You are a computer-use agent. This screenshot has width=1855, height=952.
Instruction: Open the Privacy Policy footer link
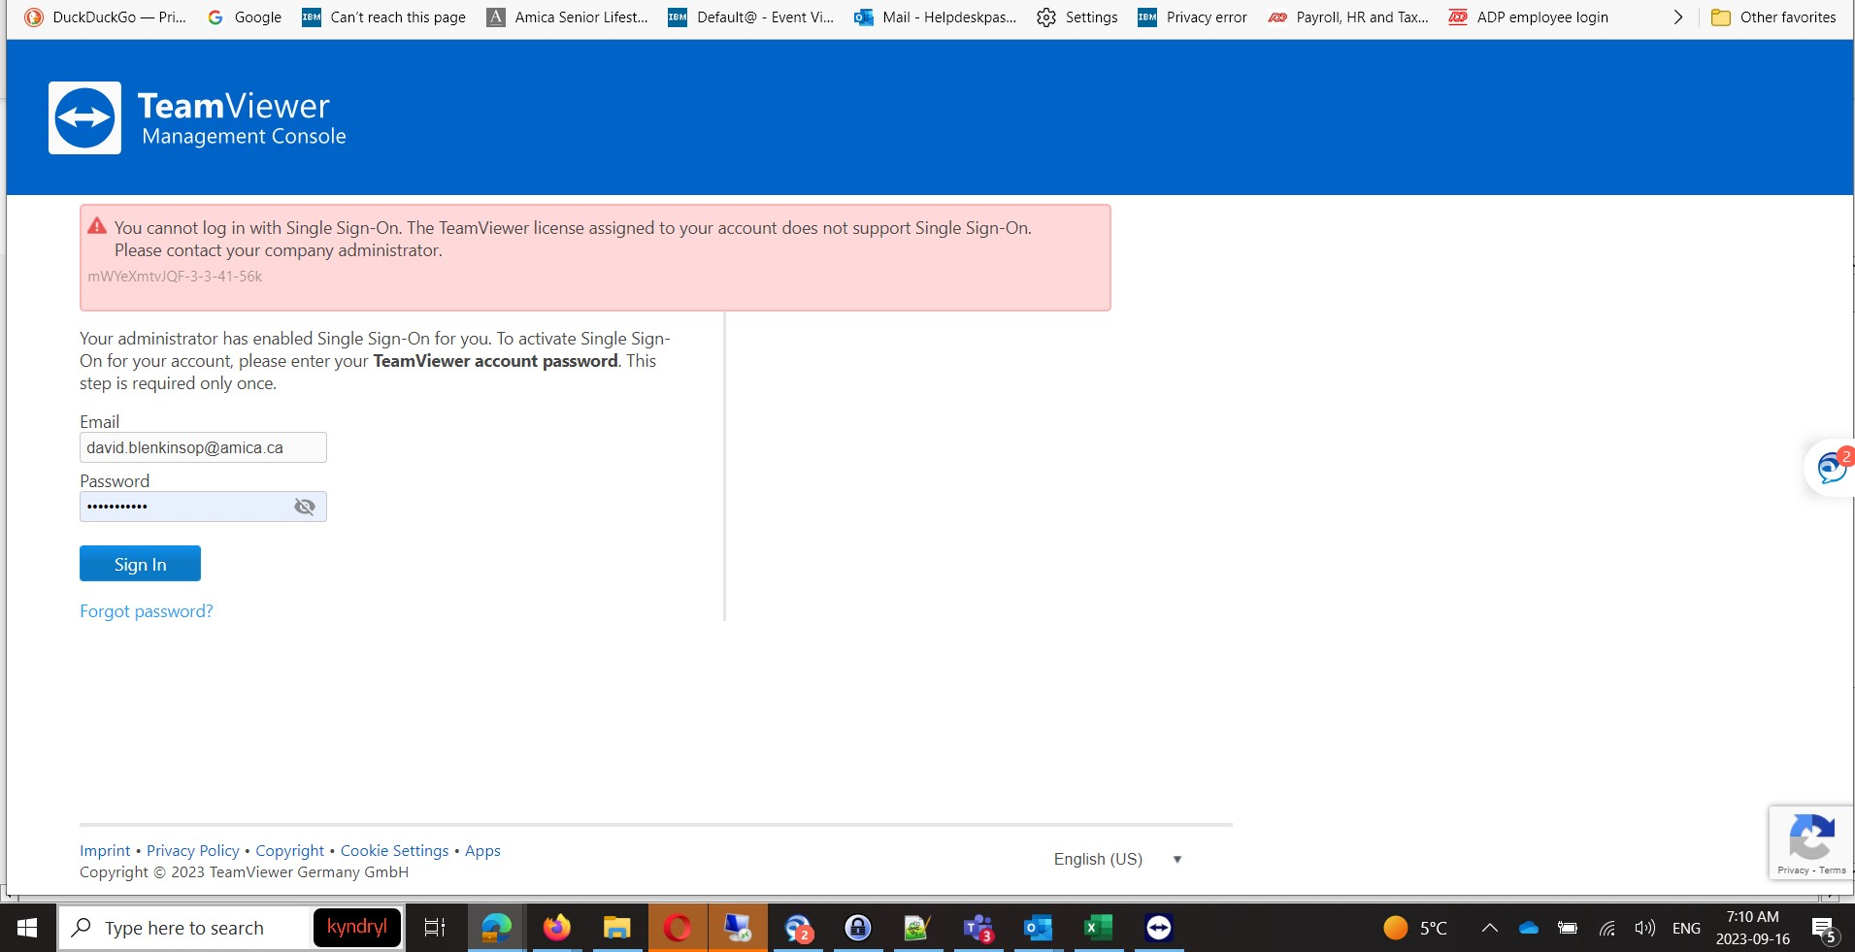pyautogui.click(x=193, y=851)
